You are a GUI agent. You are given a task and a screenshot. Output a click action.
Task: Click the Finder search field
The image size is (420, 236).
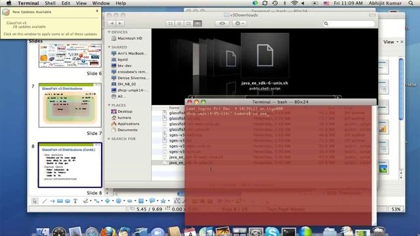[348, 24]
